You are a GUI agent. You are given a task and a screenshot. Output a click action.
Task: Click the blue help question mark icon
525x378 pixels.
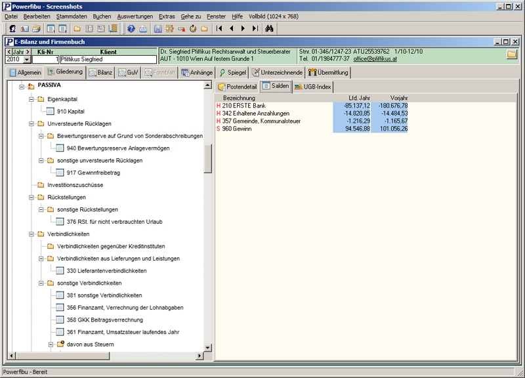(131, 29)
